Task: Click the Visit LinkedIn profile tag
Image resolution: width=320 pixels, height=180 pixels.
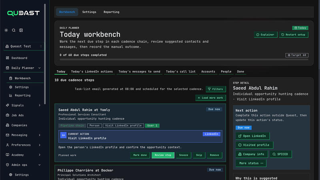Action: [123, 126]
